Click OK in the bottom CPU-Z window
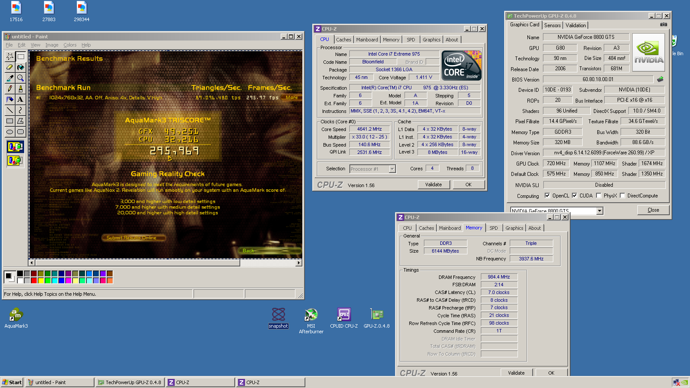This screenshot has width=690, height=388. pyautogui.click(x=551, y=373)
